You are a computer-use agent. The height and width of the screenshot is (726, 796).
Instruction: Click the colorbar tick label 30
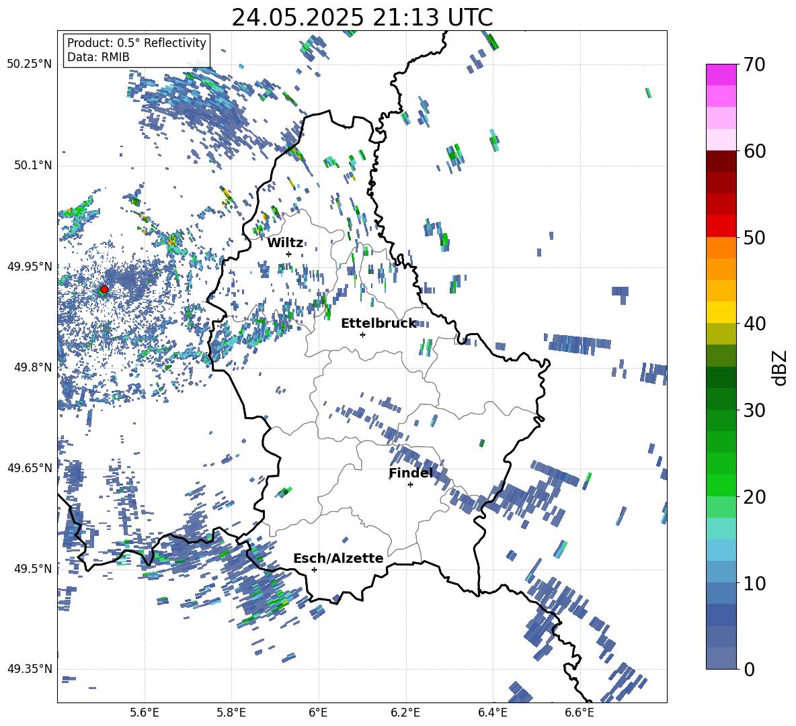(x=754, y=410)
